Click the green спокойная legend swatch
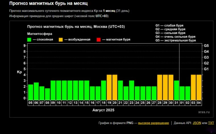This screenshot has width=216, height=134. tap(29, 39)
